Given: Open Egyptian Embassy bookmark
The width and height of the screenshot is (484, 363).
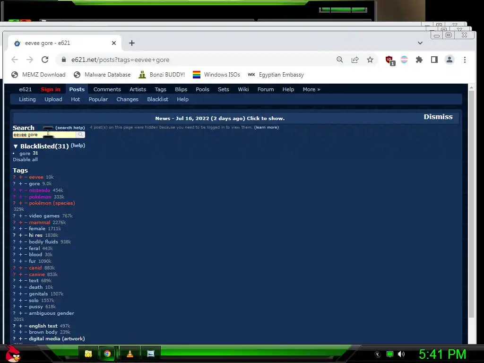Looking at the screenshot, I should [276, 75].
